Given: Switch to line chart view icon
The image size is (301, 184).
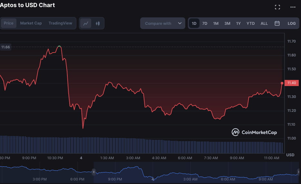Looking at the screenshot, I should [x=86, y=24].
